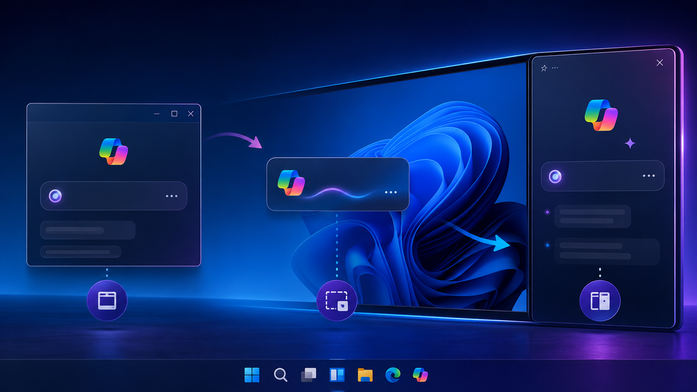The image size is (697, 392).
Task: Tap voice orb in left window input bar
Action: (x=55, y=196)
